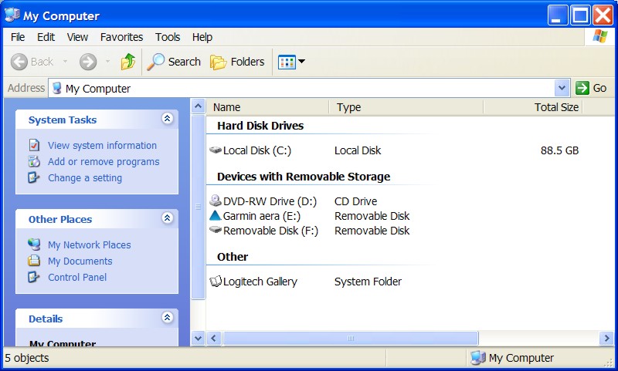Click the My Computer status bar icon
Viewport: 618px width, 371px height.
point(478,358)
